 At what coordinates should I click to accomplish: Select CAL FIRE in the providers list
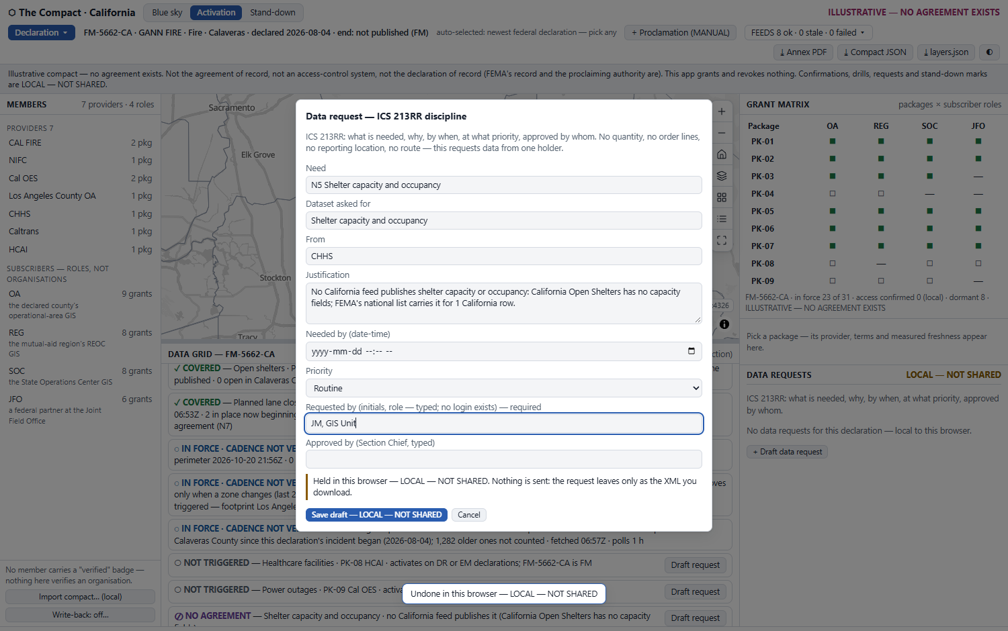pos(81,143)
